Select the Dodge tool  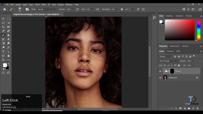point(3,47)
